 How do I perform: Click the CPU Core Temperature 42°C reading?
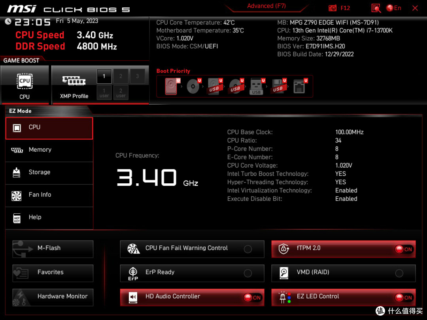coord(195,23)
